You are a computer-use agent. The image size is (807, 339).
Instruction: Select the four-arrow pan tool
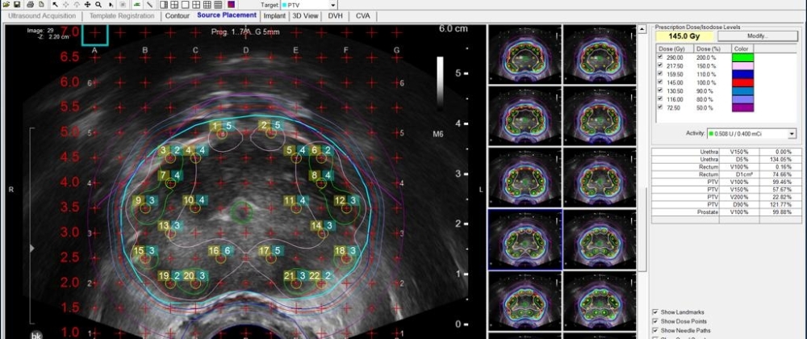[87, 4]
